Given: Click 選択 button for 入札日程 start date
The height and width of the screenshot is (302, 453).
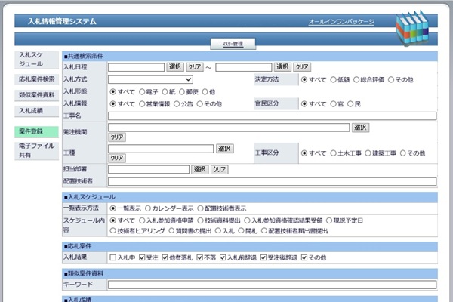Looking at the screenshot, I should (x=175, y=67).
